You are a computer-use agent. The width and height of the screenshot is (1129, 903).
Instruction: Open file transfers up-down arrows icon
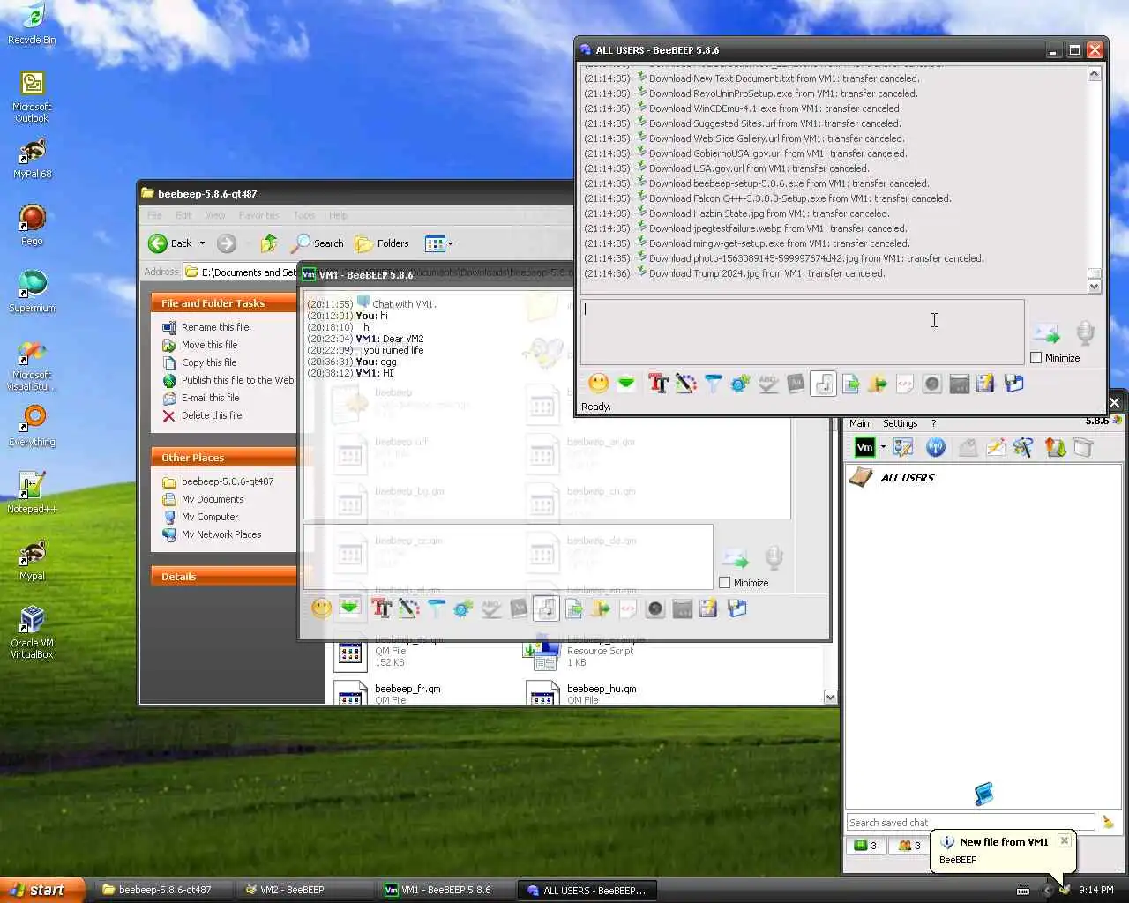coord(1056,448)
